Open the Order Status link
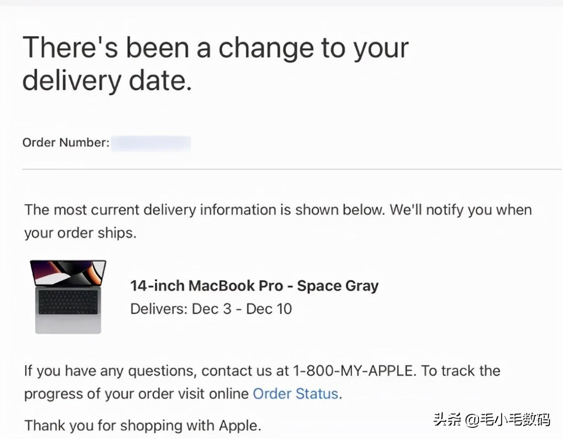 tap(295, 394)
